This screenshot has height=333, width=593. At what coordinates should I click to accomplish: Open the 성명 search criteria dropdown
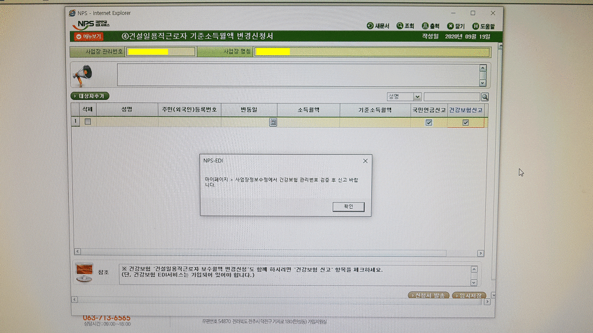[404, 97]
